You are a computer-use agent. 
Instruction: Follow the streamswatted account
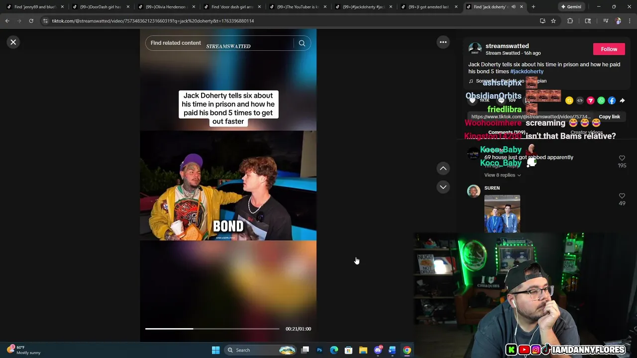609,49
